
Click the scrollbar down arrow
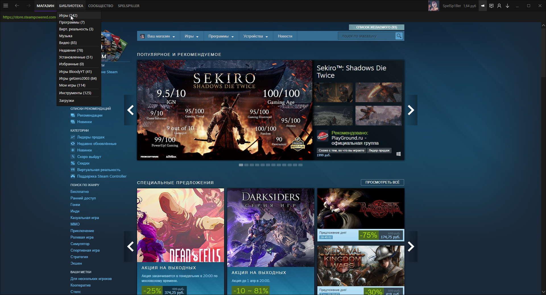point(543,292)
